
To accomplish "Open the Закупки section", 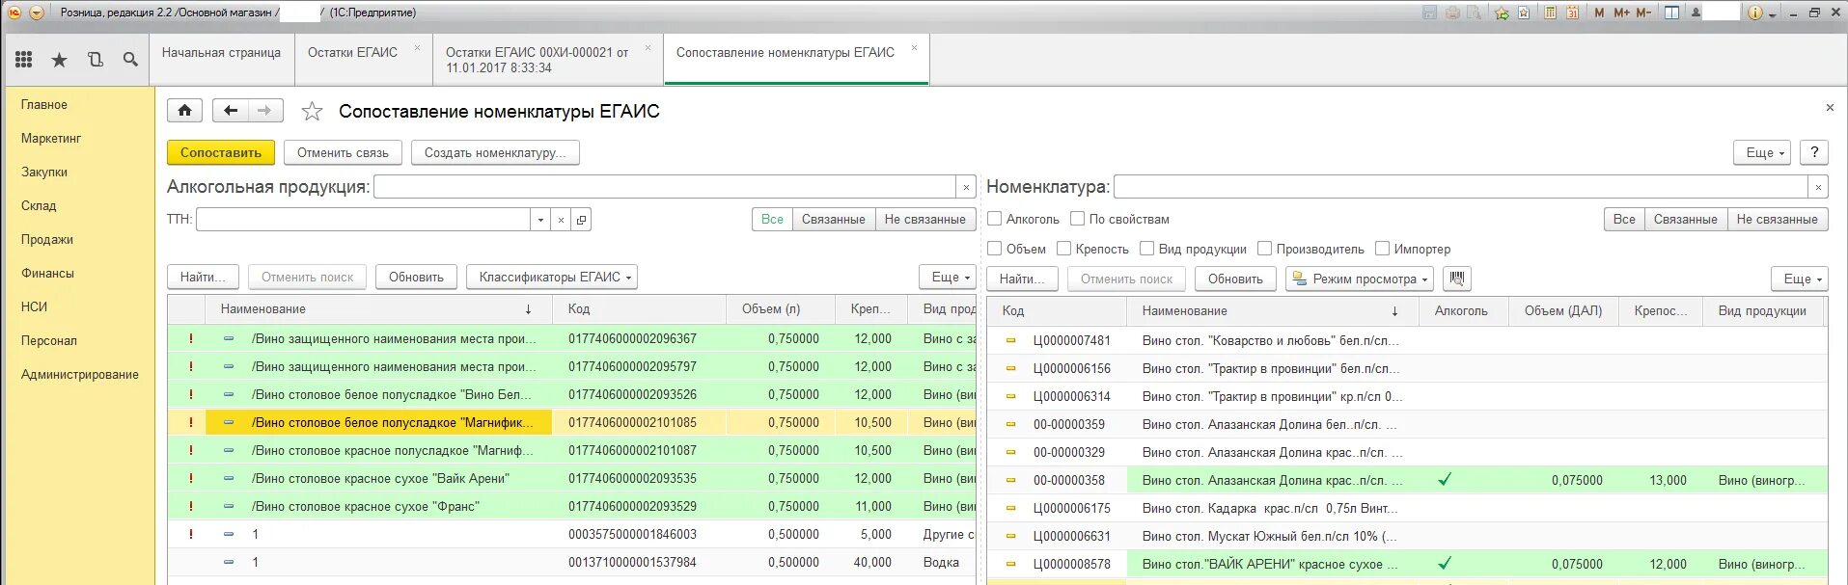I will point(44,172).
